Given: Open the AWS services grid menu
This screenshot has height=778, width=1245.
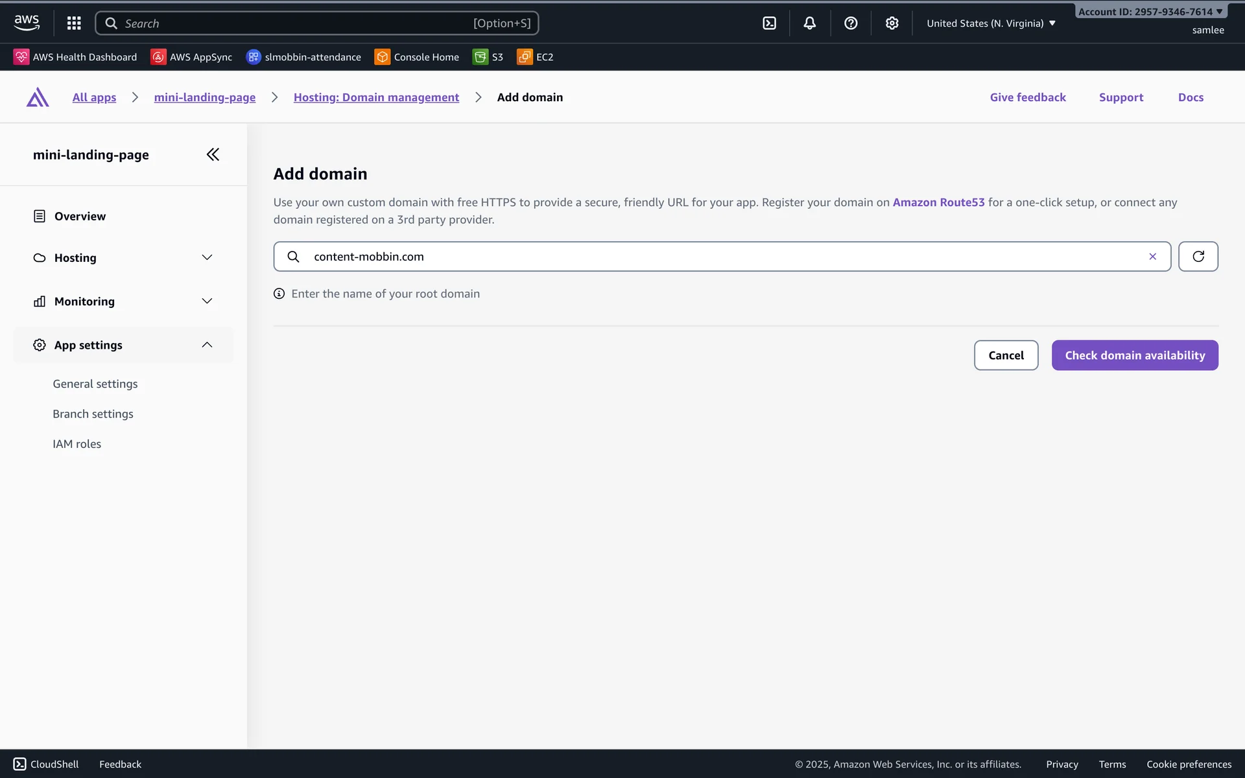Looking at the screenshot, I should point(74,23).
